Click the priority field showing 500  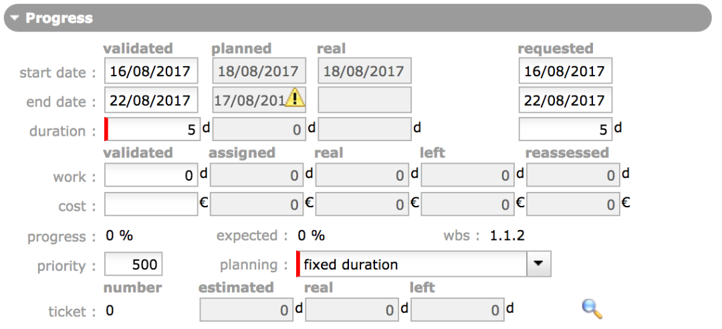[134, 264]
